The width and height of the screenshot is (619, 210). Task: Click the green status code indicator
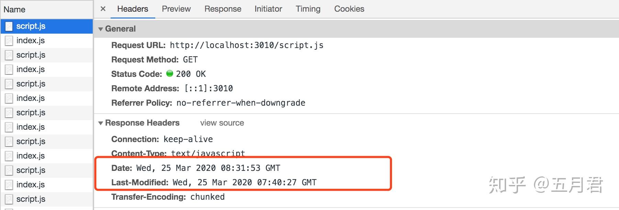coord(170,73)
